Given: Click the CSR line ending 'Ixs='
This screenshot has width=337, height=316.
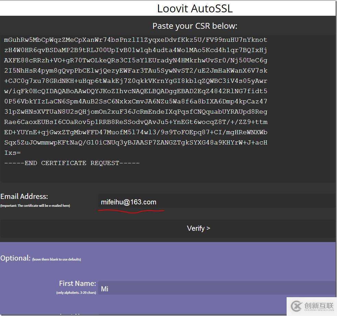Looking at the screenshot, I should 12,153.
